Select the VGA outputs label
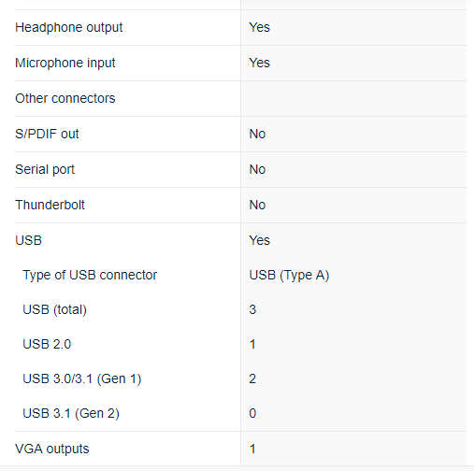This screenshot has width=474, height=471. click(52, 450)
